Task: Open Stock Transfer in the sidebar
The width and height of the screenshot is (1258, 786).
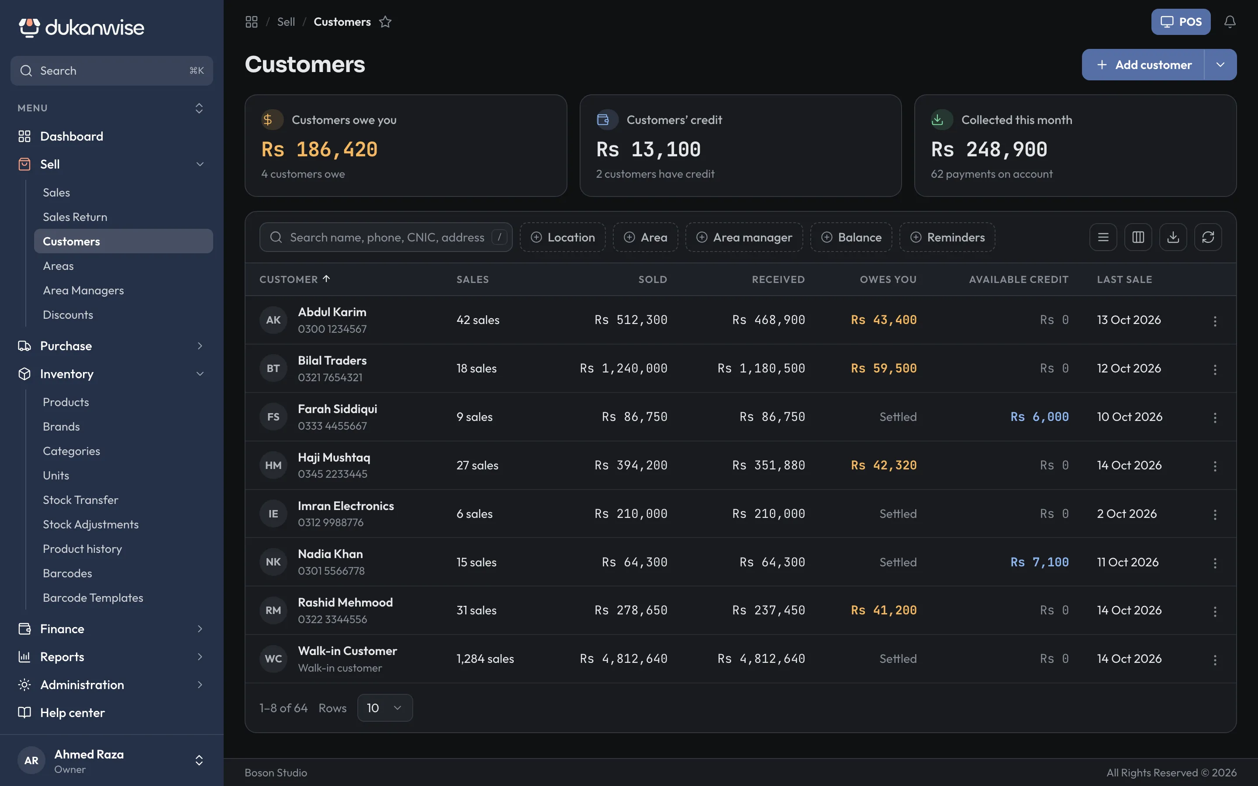Action: (123, 500)
